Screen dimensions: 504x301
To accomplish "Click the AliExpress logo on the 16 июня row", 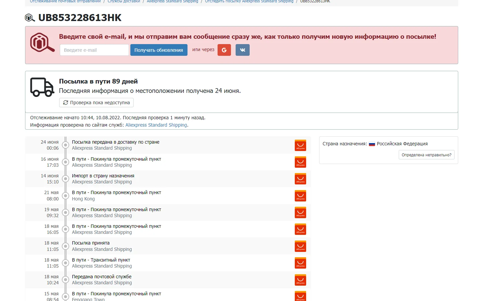I will coord(300,162).
